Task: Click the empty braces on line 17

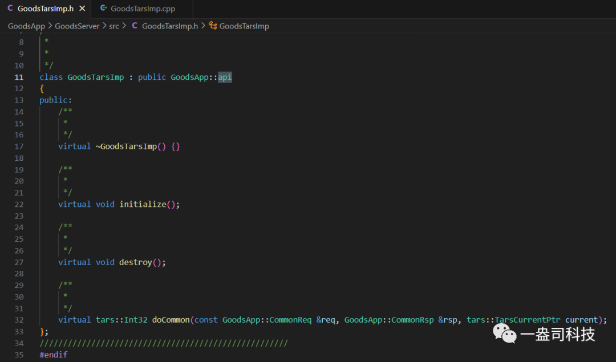Action: click(x=176, y=147)
